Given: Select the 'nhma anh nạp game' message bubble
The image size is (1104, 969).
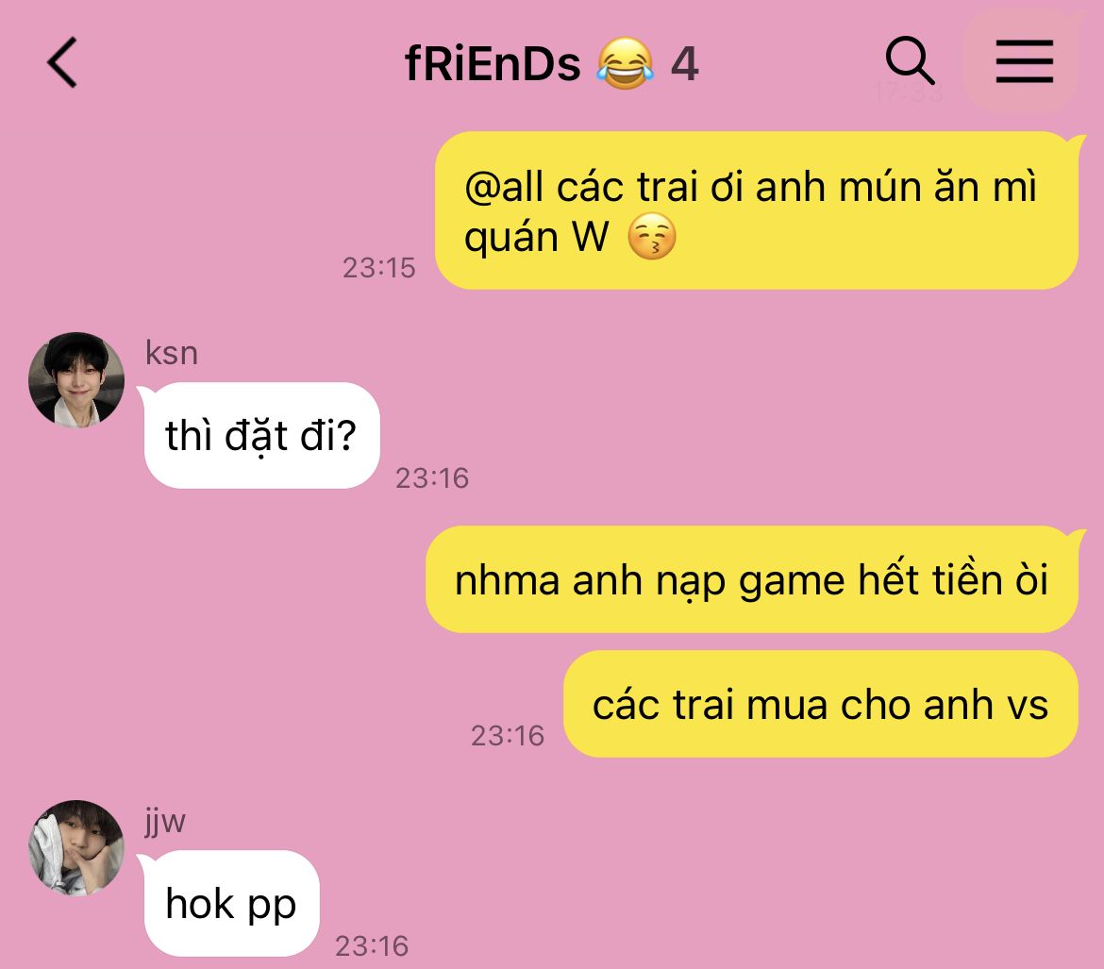Looking at the screenshot, I should pos(753,579).
